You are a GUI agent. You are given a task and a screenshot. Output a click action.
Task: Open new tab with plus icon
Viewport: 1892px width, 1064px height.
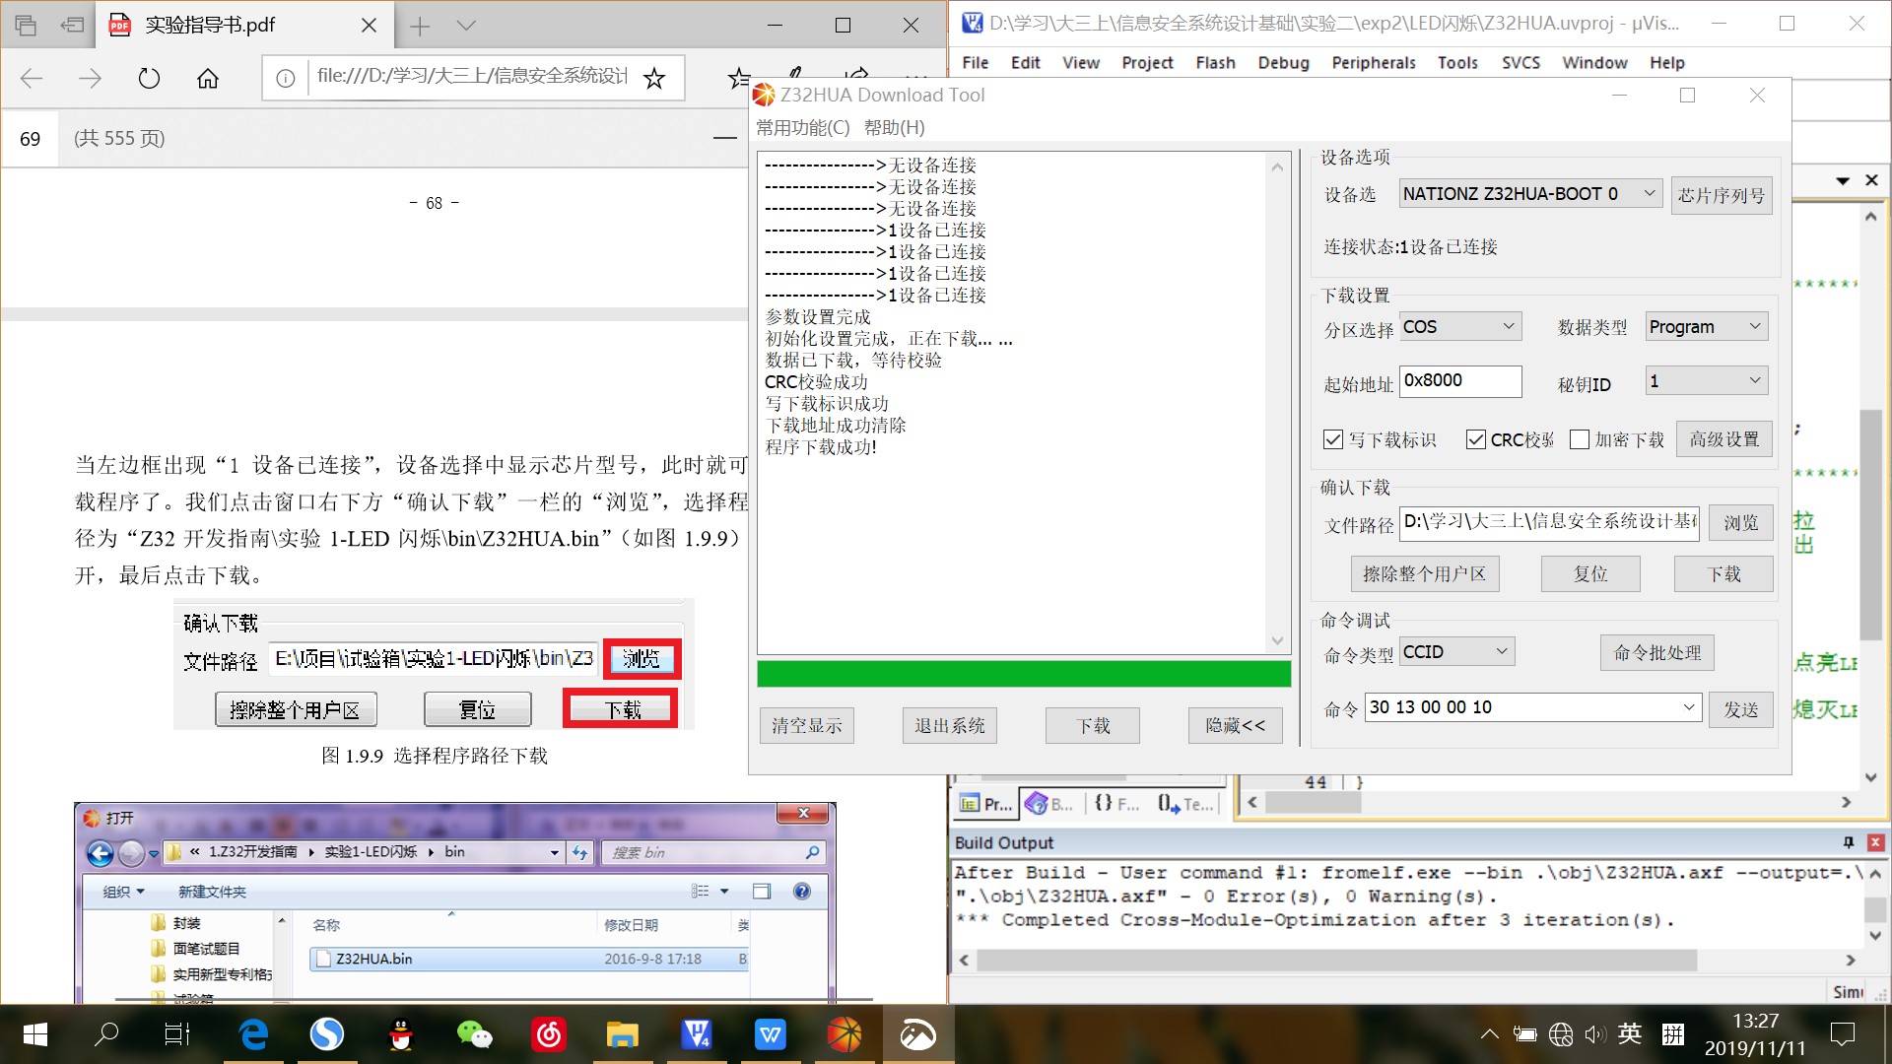pos(420,26)
